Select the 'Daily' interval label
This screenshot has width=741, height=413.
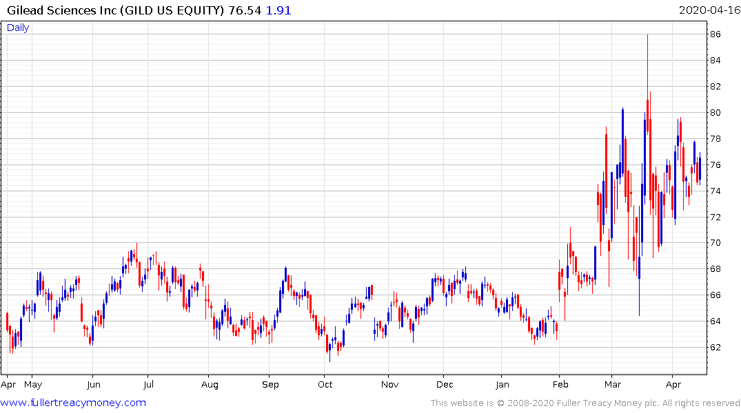pos(18,28)
